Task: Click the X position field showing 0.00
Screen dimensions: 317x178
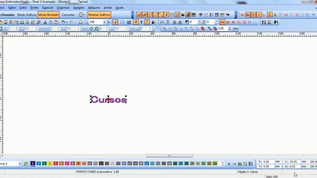Action: pos(268,162)
